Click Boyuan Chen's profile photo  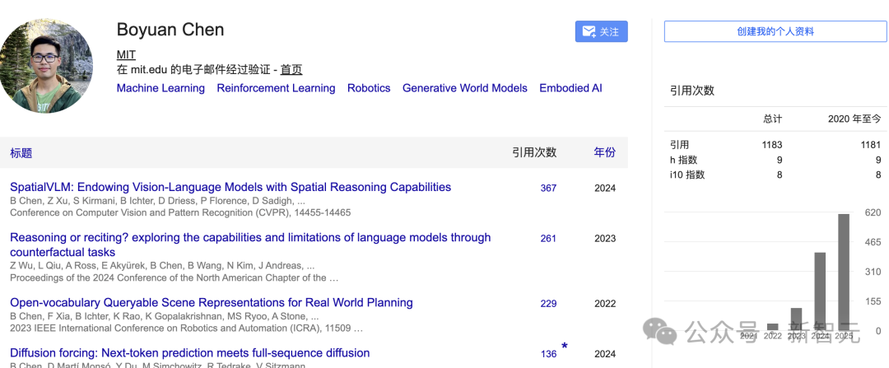[x=46, y=66]
